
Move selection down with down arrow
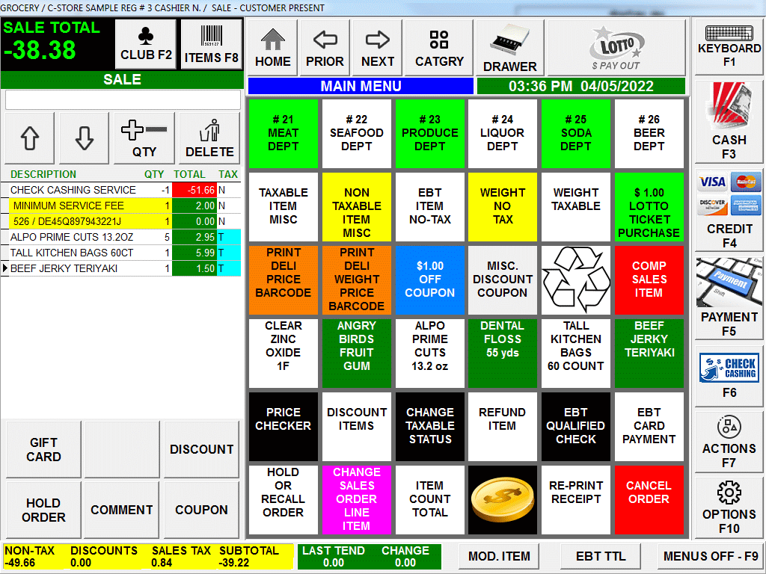pos(84,138)
